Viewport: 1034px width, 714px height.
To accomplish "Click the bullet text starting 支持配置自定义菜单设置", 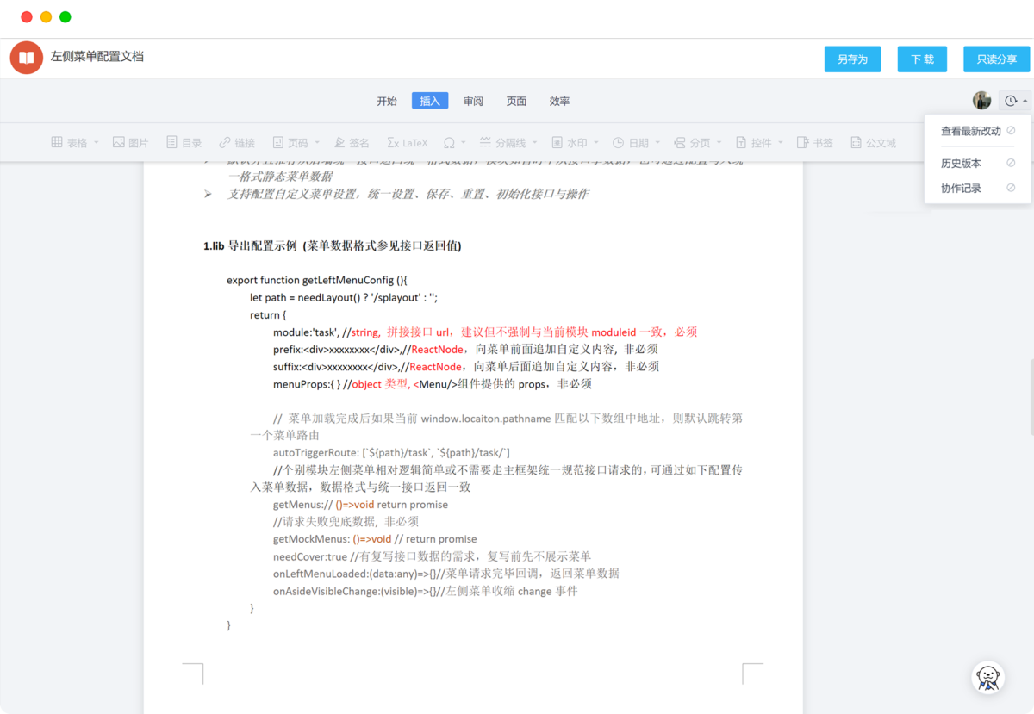I will [x=408, y=194].
